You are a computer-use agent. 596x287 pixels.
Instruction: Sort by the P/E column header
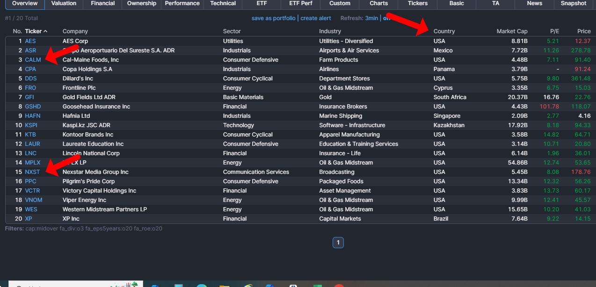[x=554, y=31]
